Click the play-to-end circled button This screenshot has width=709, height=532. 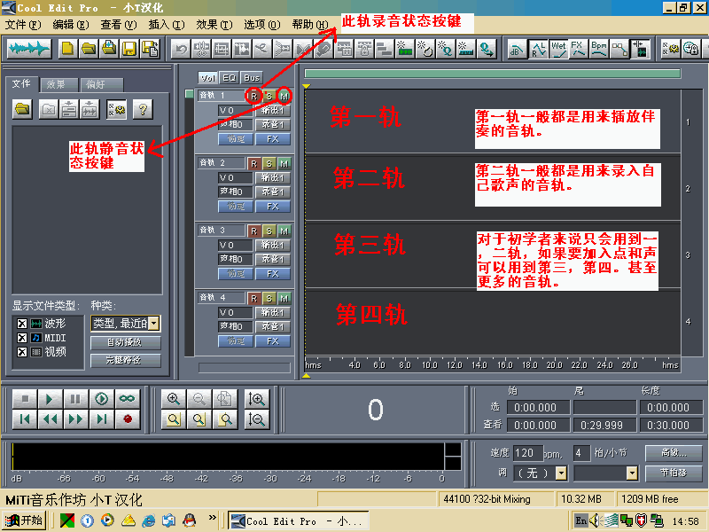[x=101, y=398]
